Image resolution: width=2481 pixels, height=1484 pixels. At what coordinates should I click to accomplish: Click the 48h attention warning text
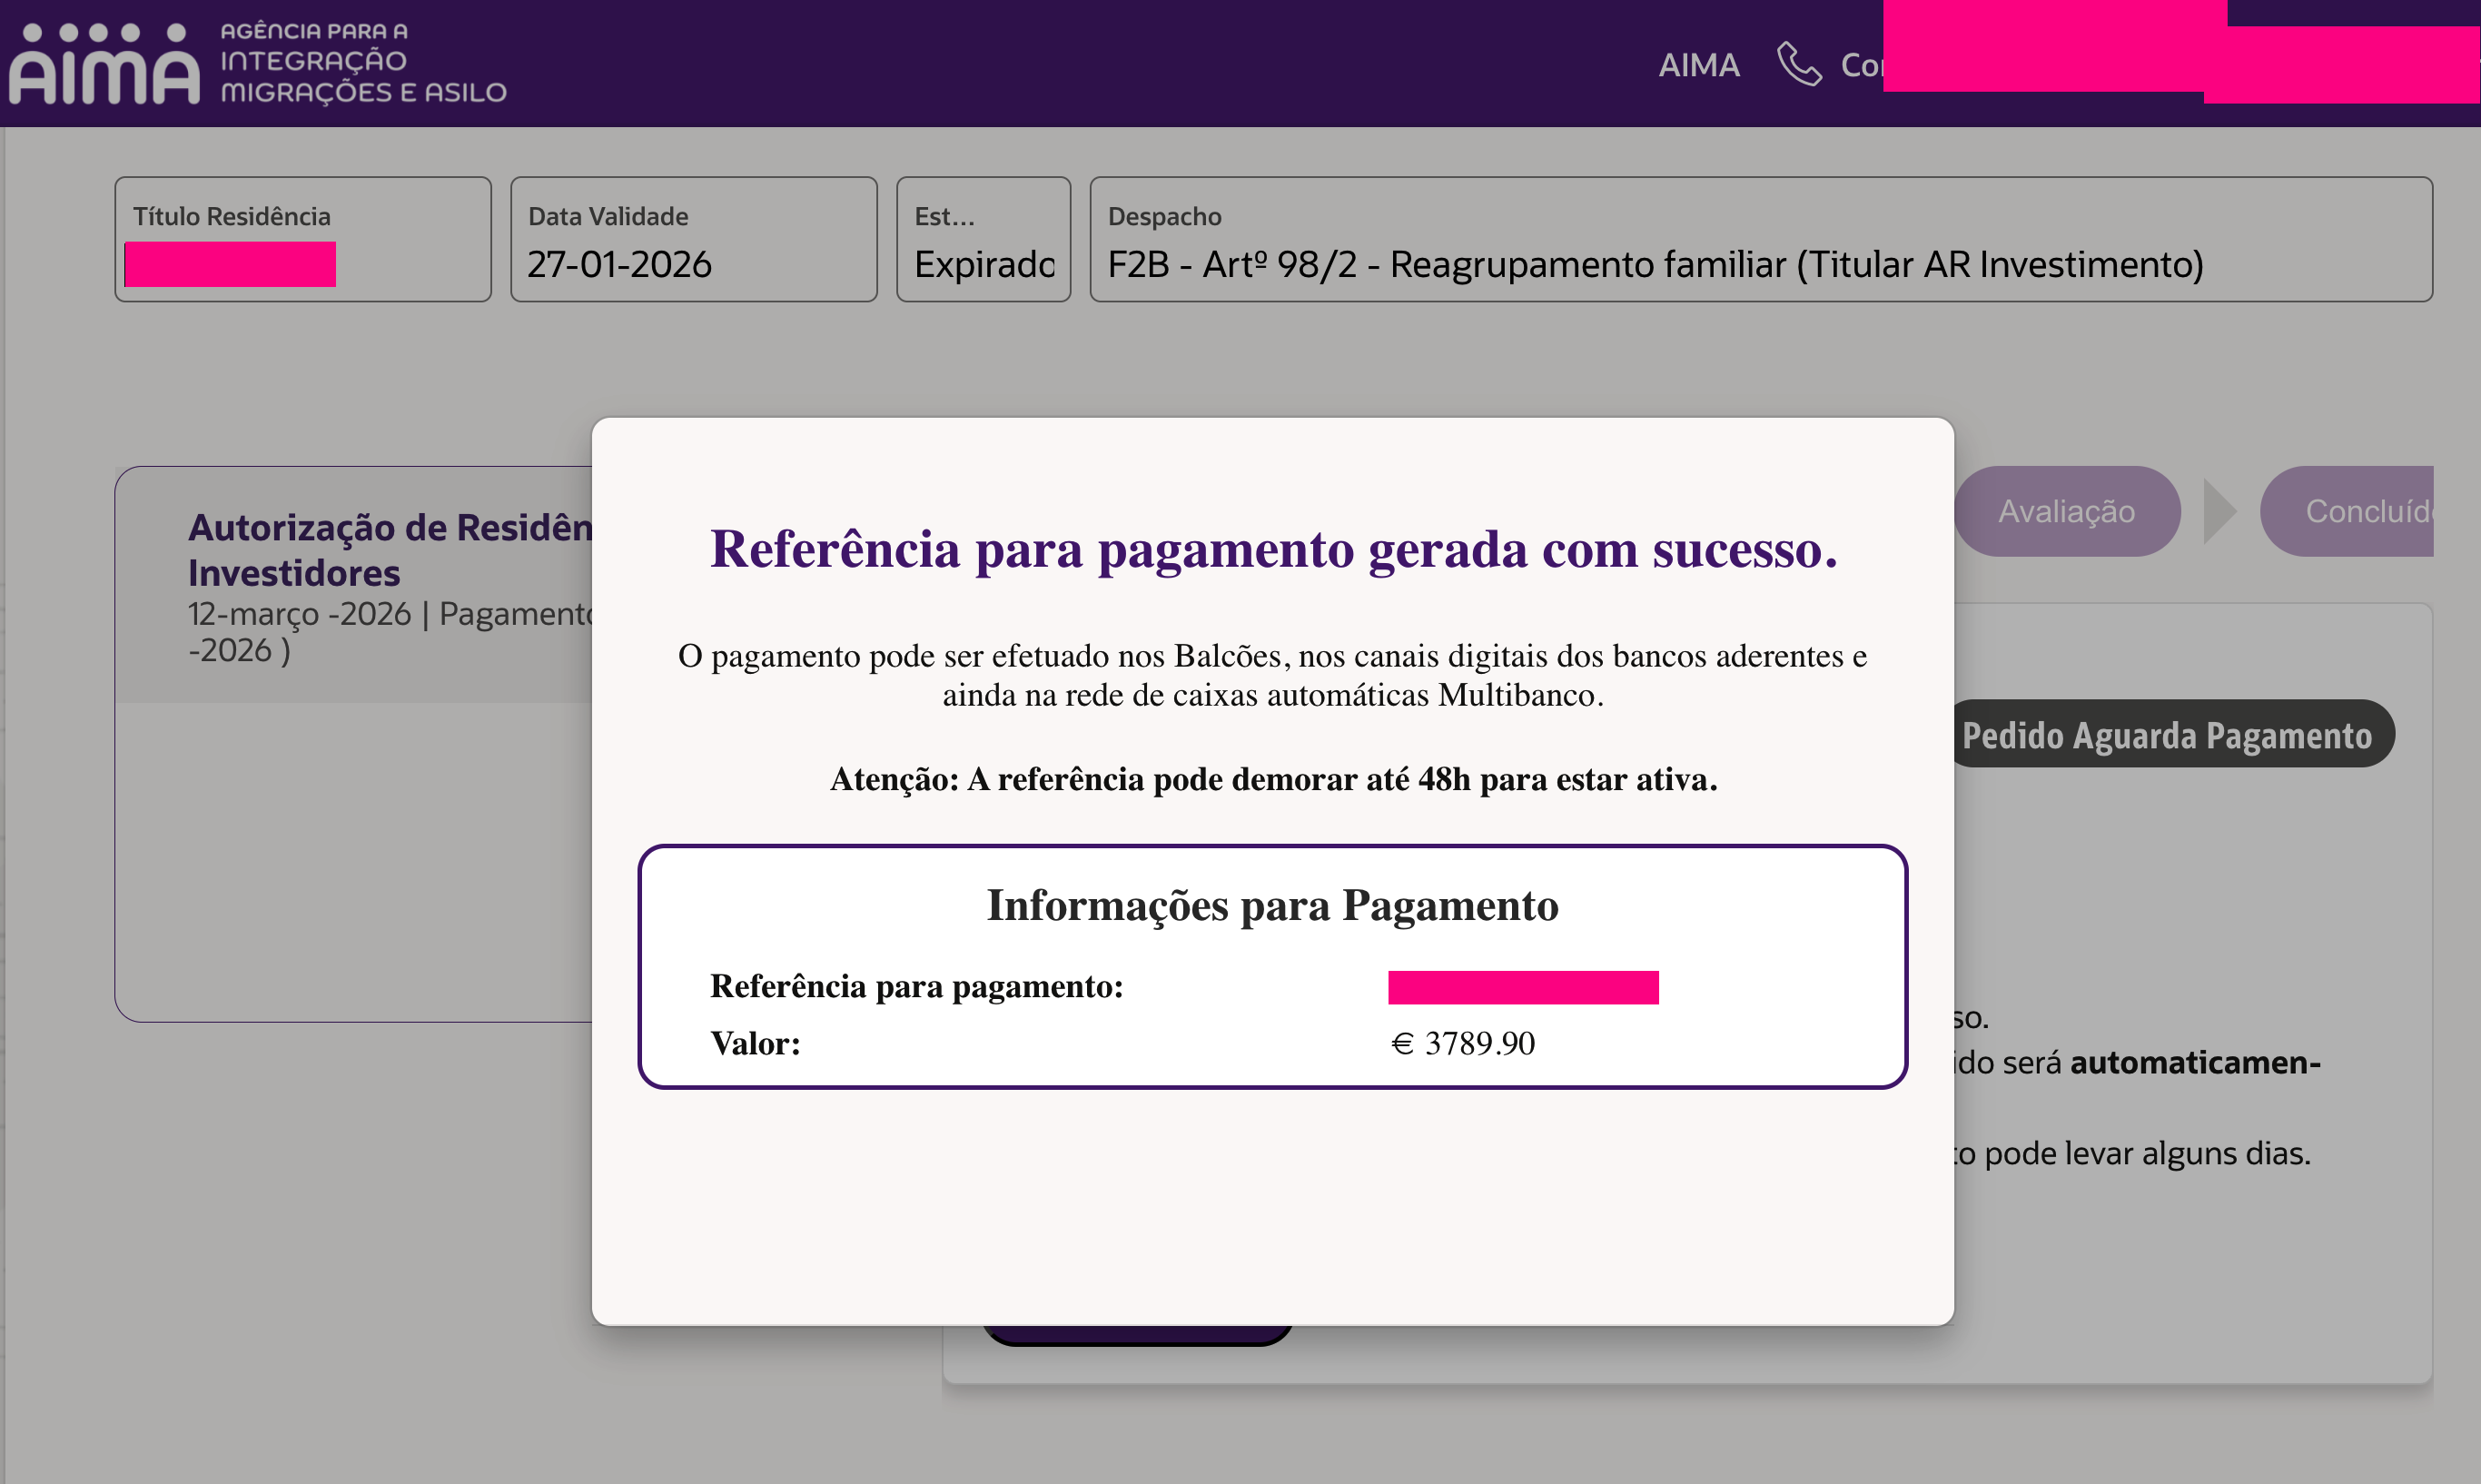1272,779
